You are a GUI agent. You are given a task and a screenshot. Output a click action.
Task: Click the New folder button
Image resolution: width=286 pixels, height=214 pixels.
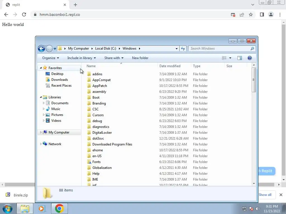click(140, 58)
